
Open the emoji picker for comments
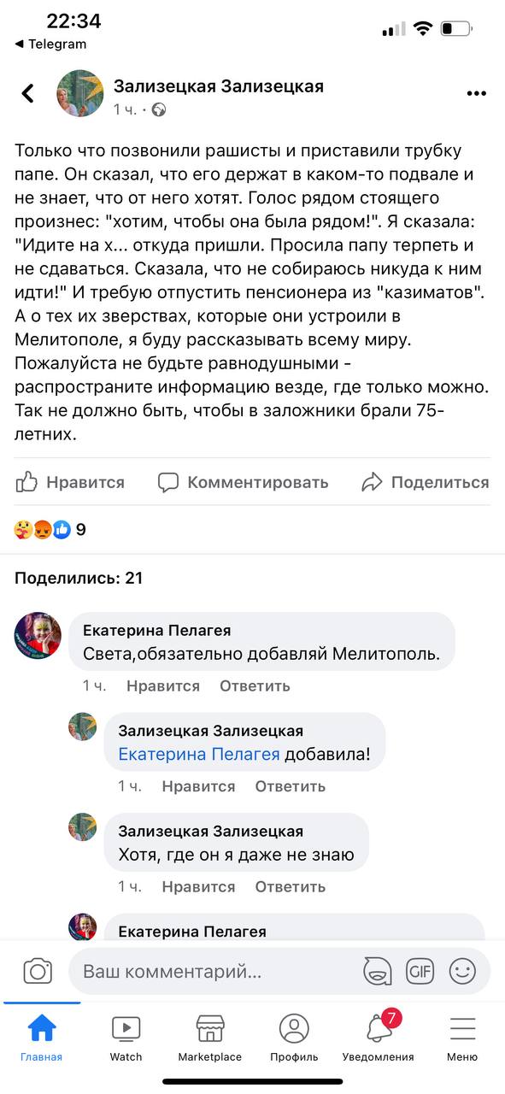(x=462, y=971)
